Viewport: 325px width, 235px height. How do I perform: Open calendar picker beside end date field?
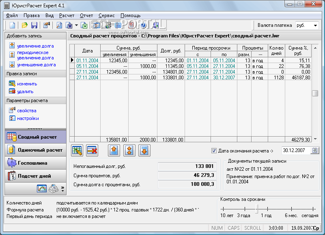pos(314,150)
